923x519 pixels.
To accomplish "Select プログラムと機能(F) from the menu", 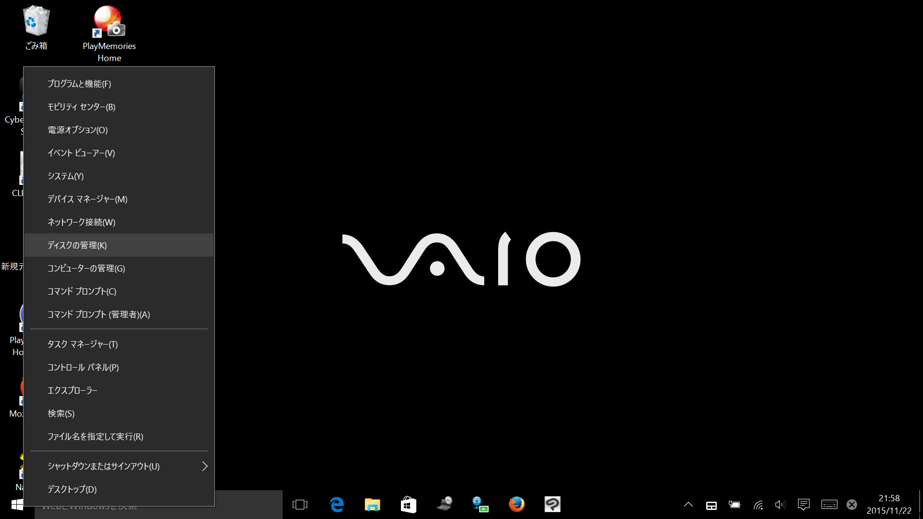I will click(119, 84).
